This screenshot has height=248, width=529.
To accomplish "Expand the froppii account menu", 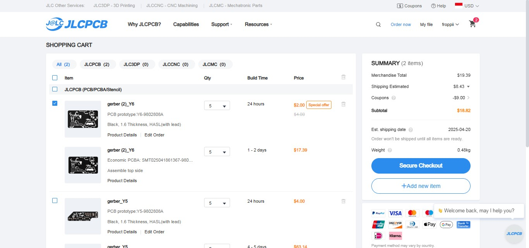I will click(x=450, y=24).
